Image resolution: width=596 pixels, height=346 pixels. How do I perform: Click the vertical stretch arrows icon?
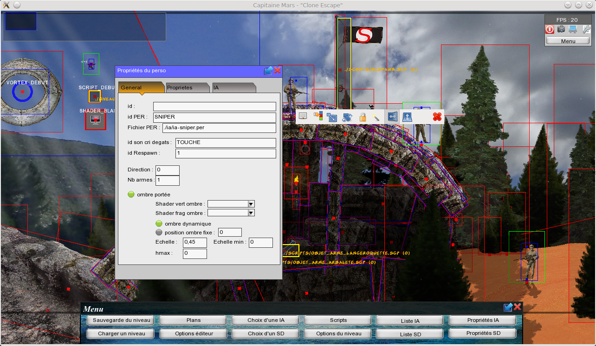pyautogui.click(x=407, y=117)
